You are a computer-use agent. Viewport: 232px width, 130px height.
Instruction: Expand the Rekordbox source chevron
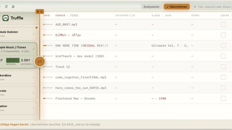pyautogui.click(x=34, y=77)
